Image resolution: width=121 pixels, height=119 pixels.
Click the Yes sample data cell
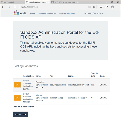(x=93, y=85)
